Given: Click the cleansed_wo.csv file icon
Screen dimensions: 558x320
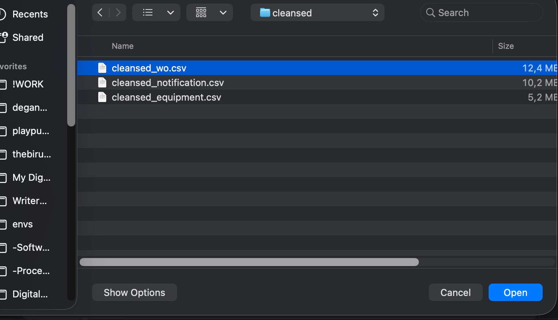Looking at the screenshot, I should [102, 68].
